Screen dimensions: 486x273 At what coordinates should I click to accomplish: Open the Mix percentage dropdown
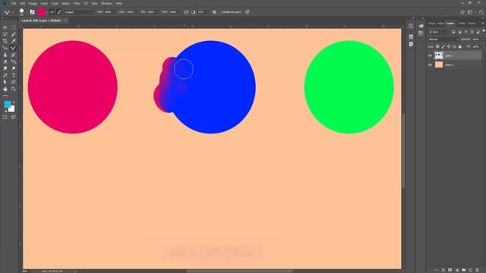pos(158,12)
